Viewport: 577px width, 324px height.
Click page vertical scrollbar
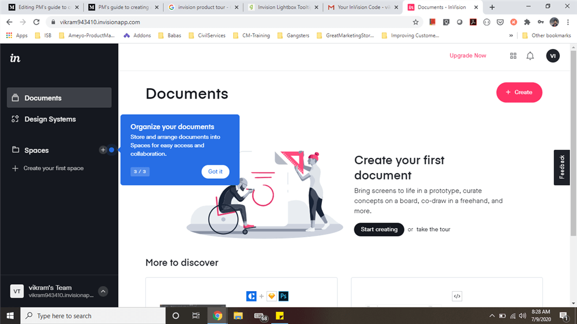point(574,144)
